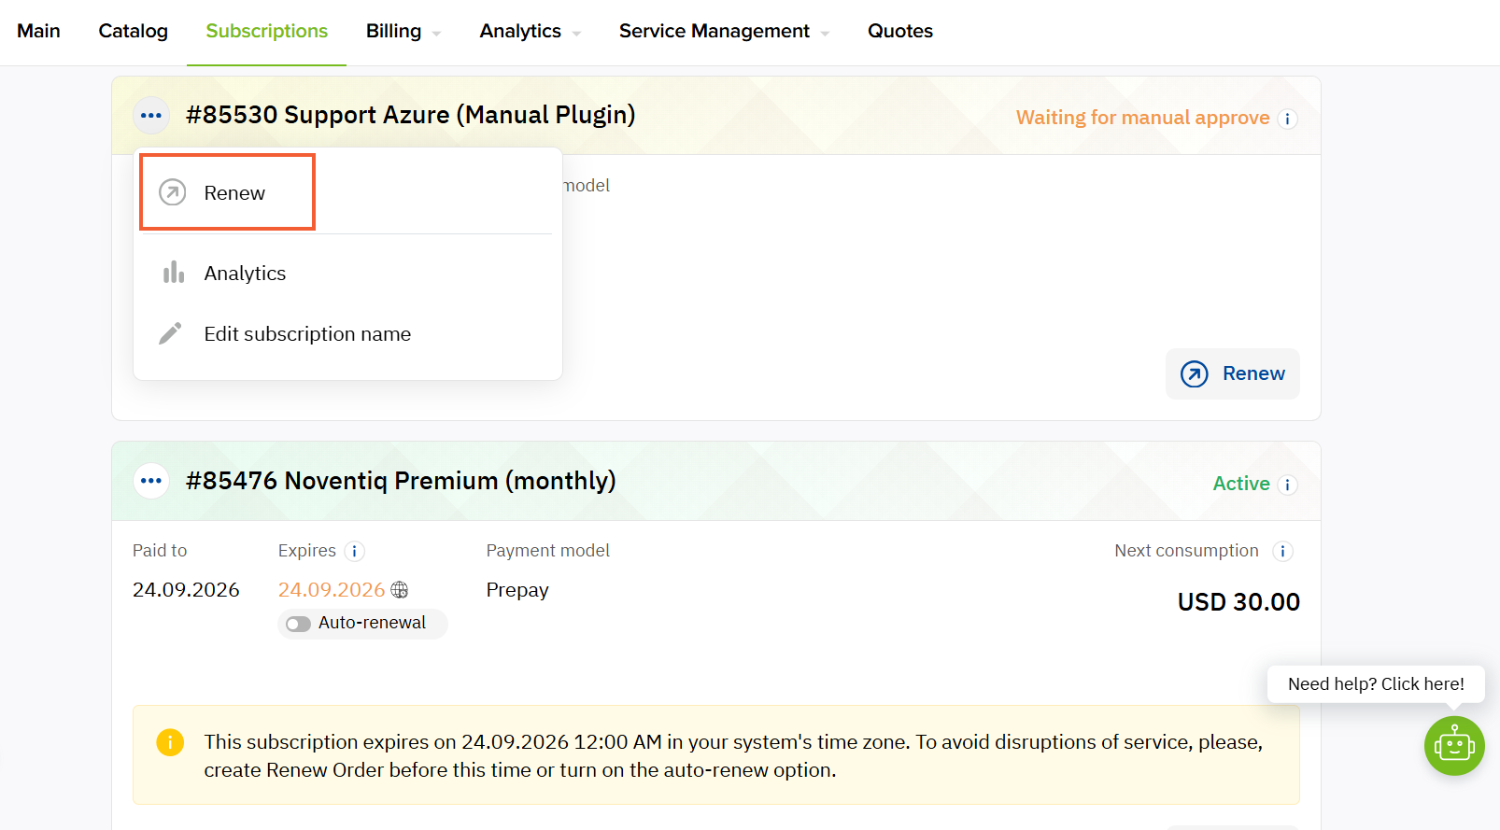1500x830 pixels.
Task: Click the info icon beside Waiting for manual approve
Action: click(1287, 119)
